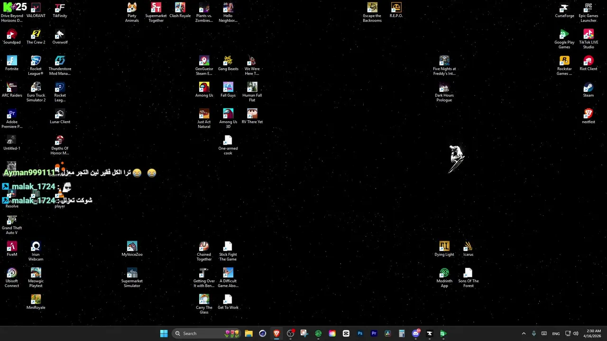Select the Escape the Backrooms icon
This screenshot has height=341, width=607.
(x=372, y=13)
